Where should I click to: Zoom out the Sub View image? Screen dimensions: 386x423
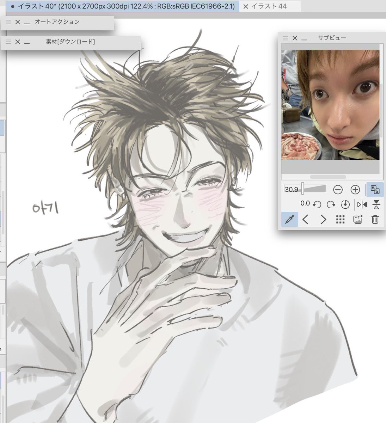pyautogui.click(x=338, y=190)
